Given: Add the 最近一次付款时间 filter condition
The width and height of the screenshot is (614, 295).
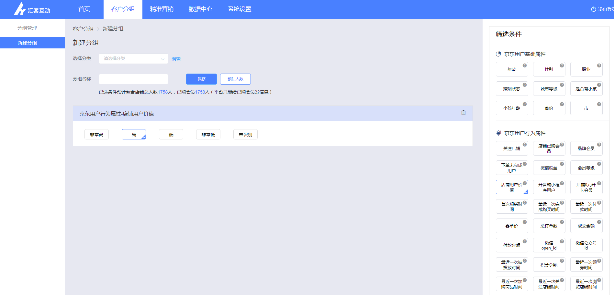Looking at the screenshot, I should coord(586,207).
